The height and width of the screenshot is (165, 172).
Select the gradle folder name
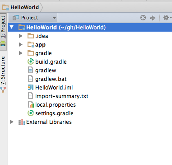click(x=43, y=53)
